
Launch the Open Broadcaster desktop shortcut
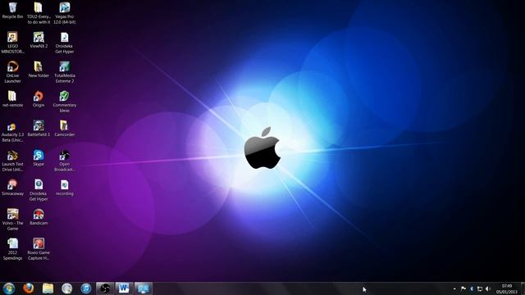pyautogui.click(x=65, y=161)
